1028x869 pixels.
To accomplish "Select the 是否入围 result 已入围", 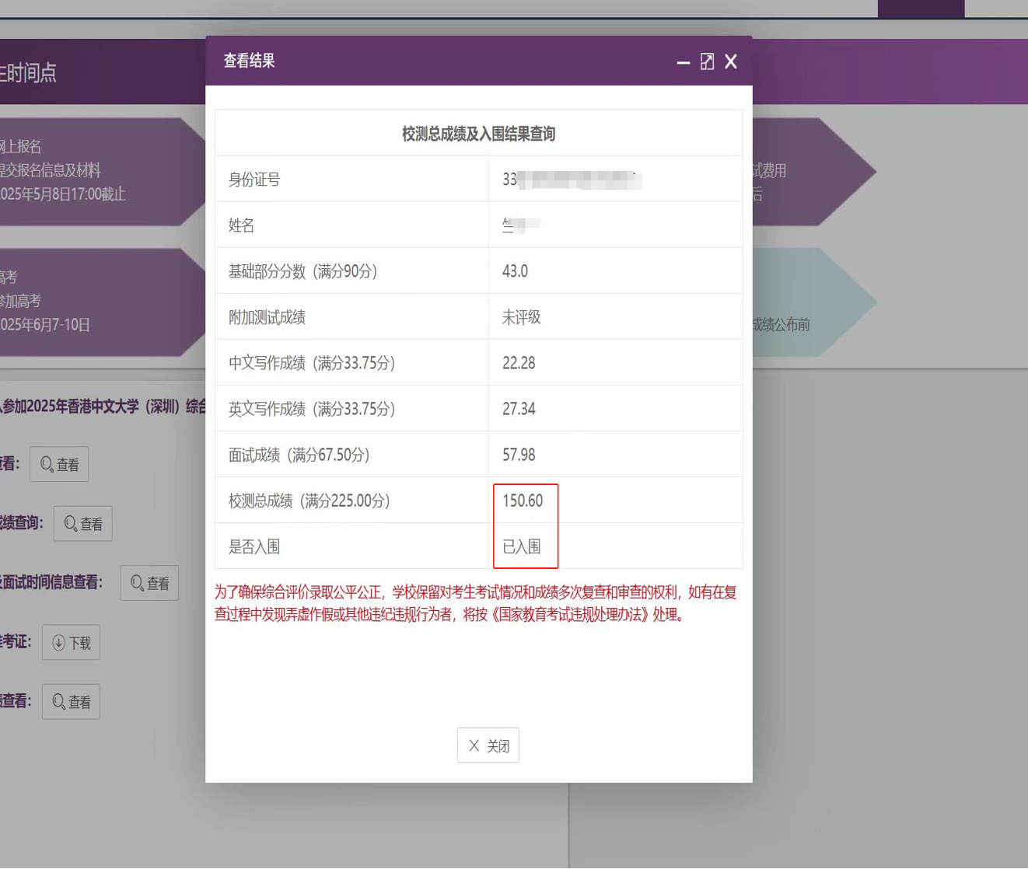I will pyautogui.click(x=522, y=546).
